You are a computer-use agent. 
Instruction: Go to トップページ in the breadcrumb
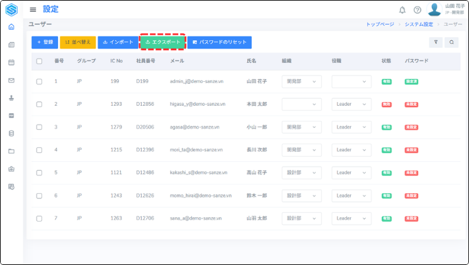coord(380,24)
